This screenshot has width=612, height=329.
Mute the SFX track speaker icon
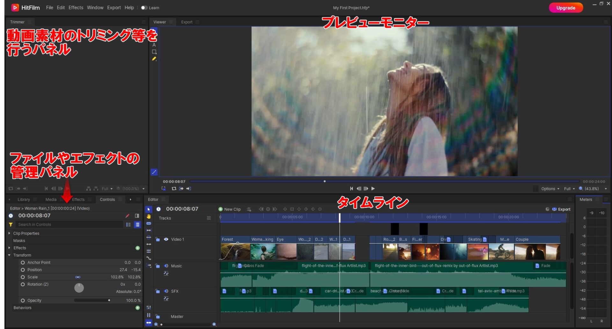tap(166, 291)
